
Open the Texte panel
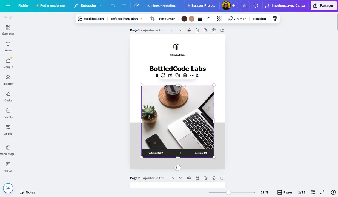(8, 47)
